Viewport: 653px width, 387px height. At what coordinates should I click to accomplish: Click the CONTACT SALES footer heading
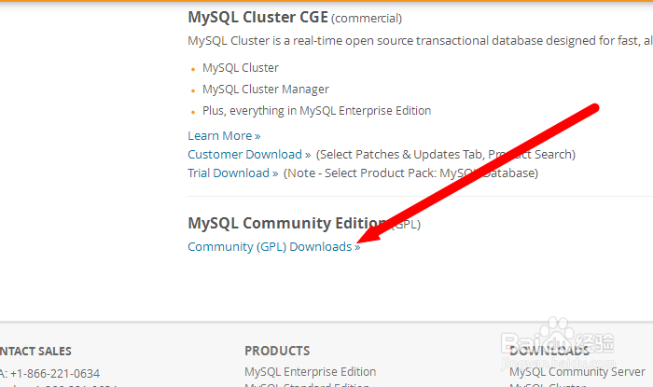[x=35, y=352]
